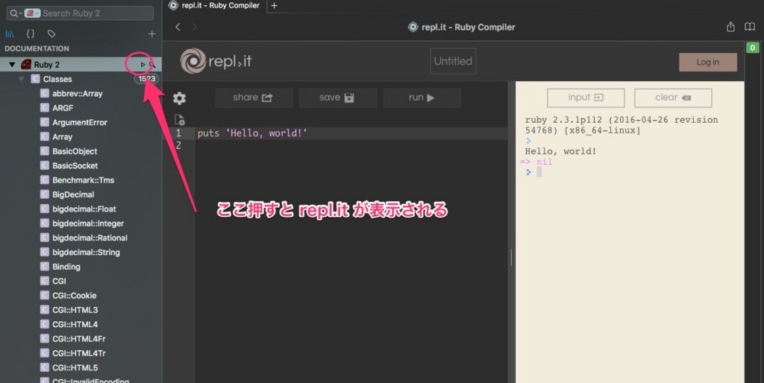Viewport: 764px width, 383px height.
Task: Click the console input button
Action: (x=586, y=98)
